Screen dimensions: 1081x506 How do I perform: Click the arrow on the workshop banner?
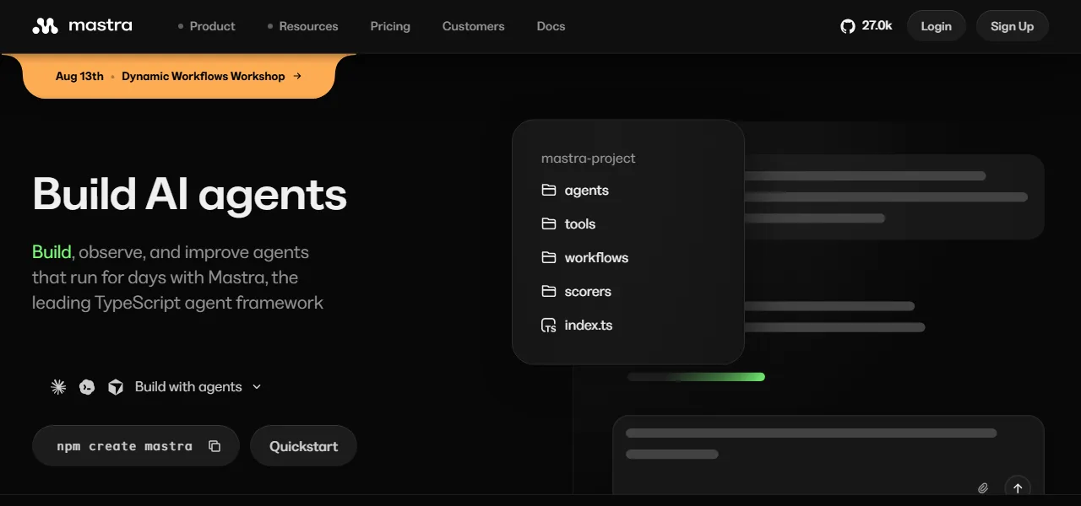click(297, 76)
